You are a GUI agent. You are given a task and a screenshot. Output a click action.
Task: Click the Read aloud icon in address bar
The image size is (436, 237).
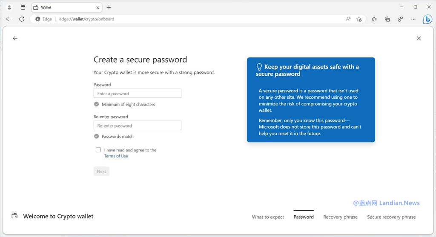click(348, 19)
